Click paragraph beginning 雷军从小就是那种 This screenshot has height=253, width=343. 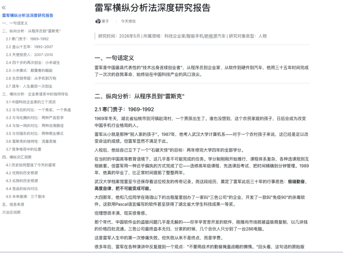click(x=201, y=138)
